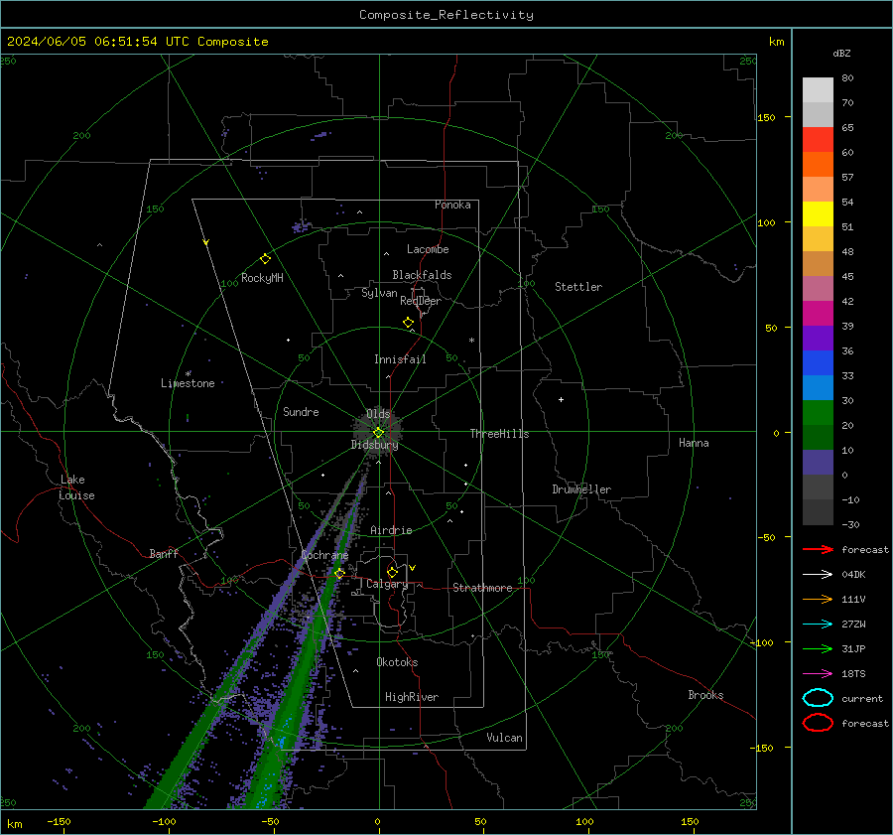Click the Sundre label
This screenshot has height=835, width=893.
(301, 412)
